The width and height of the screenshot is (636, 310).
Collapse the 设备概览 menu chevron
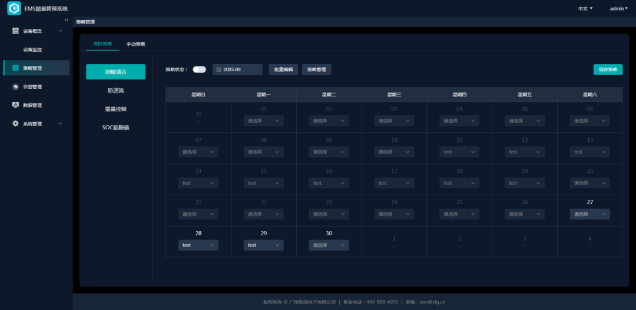tap(60, 31)
